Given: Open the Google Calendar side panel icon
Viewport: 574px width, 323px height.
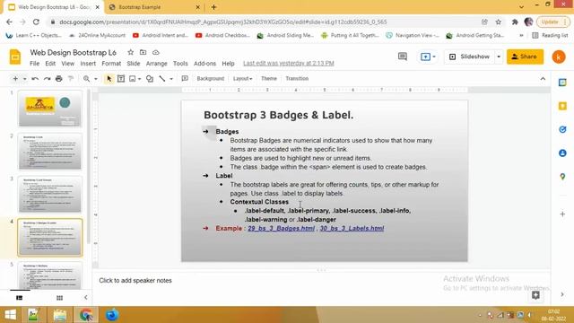Looking at the screenshot, I should click(x=562, y=83).
